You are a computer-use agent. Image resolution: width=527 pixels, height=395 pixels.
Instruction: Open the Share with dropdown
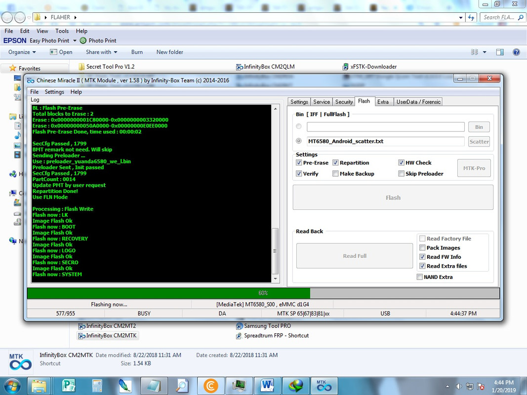102,52
